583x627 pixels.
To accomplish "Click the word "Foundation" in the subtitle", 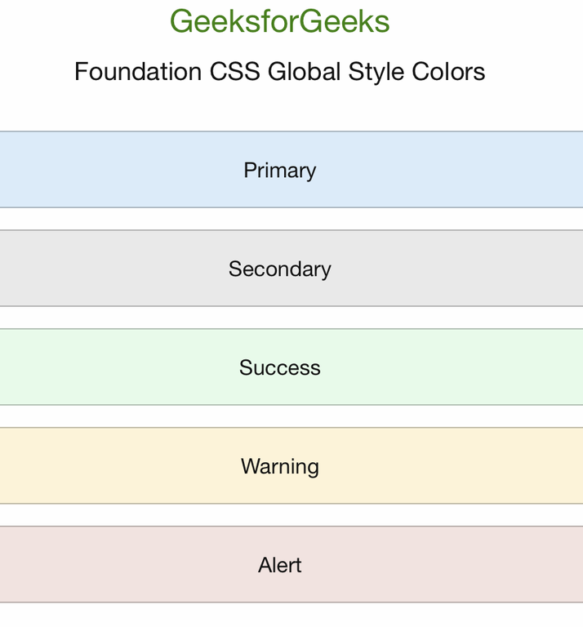I will pos(138,72).
